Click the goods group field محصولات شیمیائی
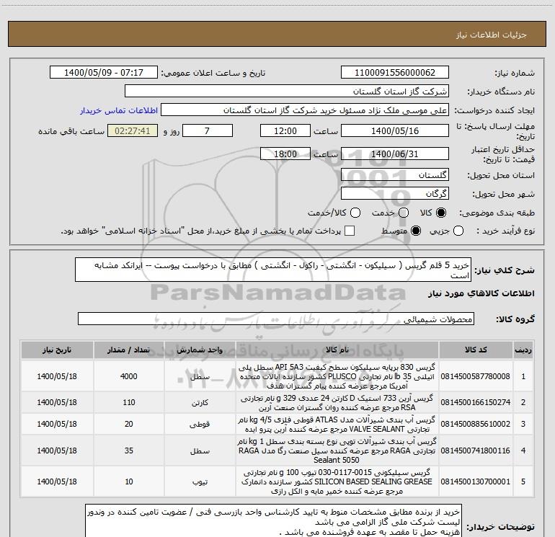Image resolution: width=555 pixels, height=537 pixels. (276, 319)
